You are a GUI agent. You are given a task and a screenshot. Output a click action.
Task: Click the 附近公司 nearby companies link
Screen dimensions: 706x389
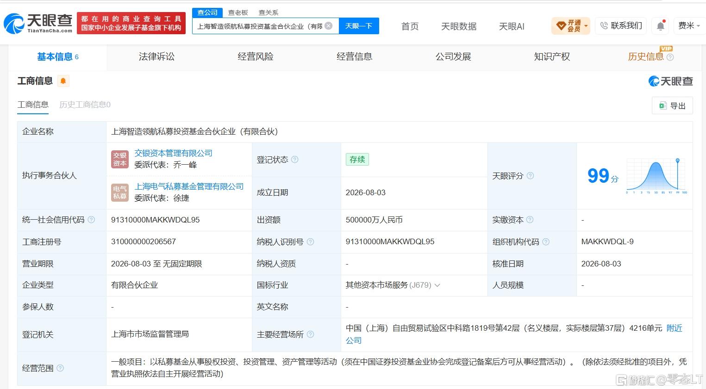click(x=514, y=334)
